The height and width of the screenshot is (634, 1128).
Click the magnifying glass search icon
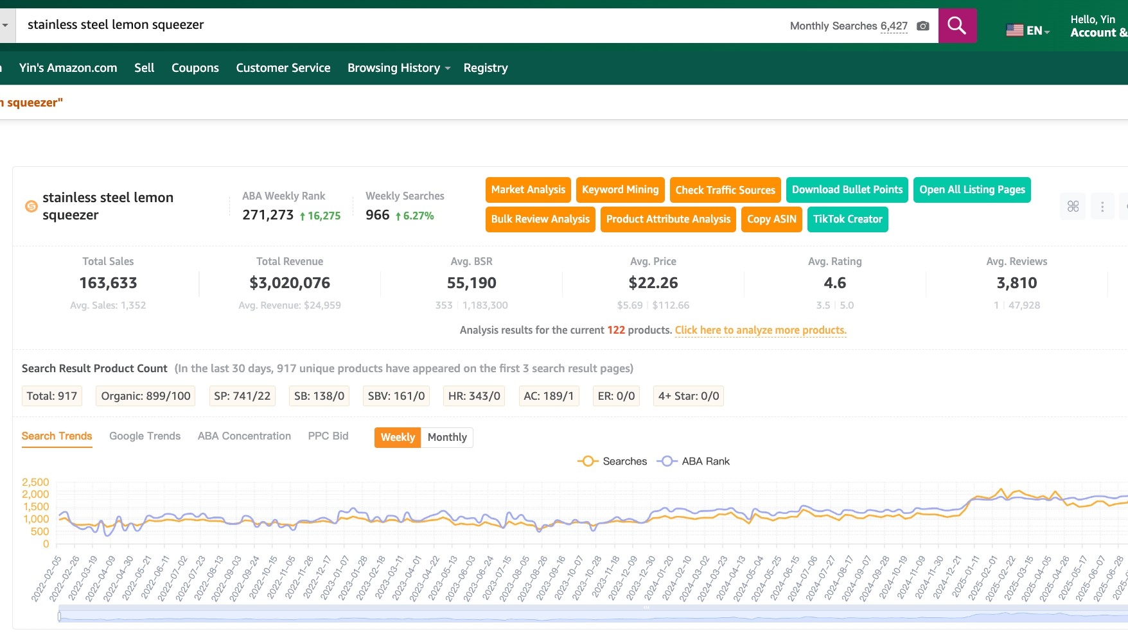point(956,26)
